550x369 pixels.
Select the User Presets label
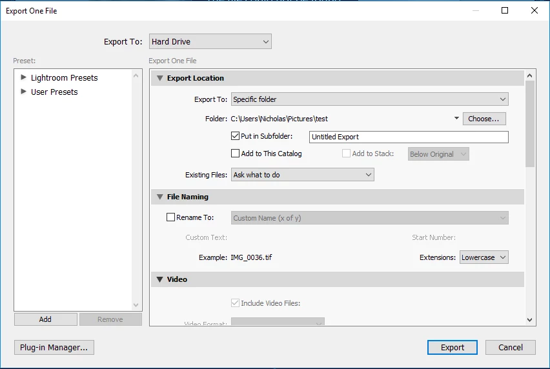point(54,92)
